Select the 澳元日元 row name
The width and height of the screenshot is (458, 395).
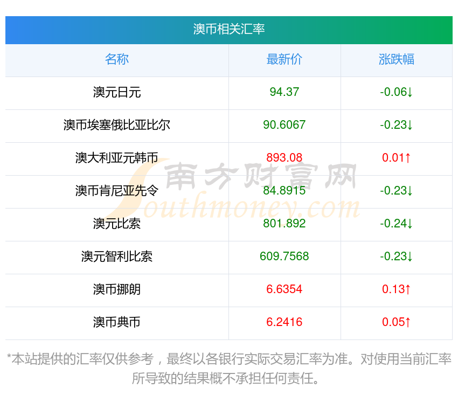tap(117, 92)
